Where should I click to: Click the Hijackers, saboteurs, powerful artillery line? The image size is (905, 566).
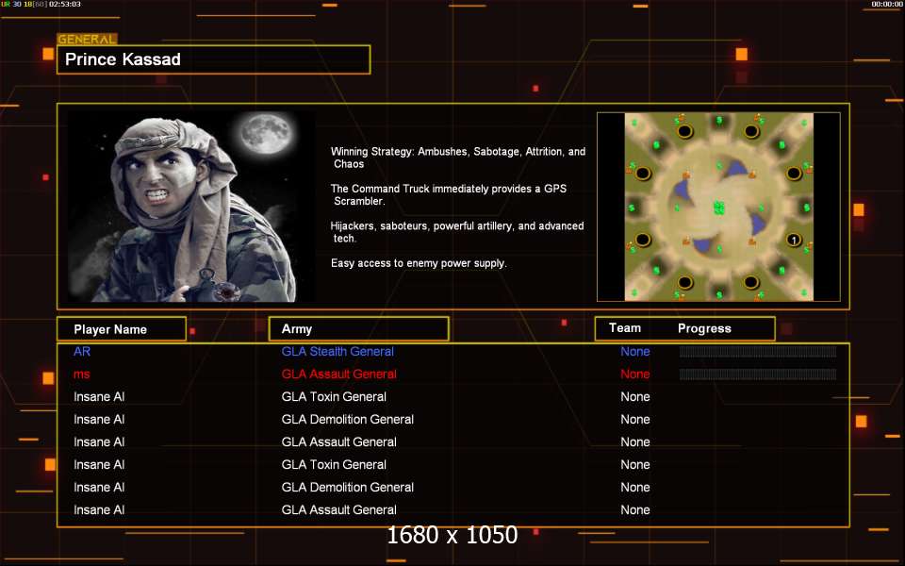pos(457,232)
